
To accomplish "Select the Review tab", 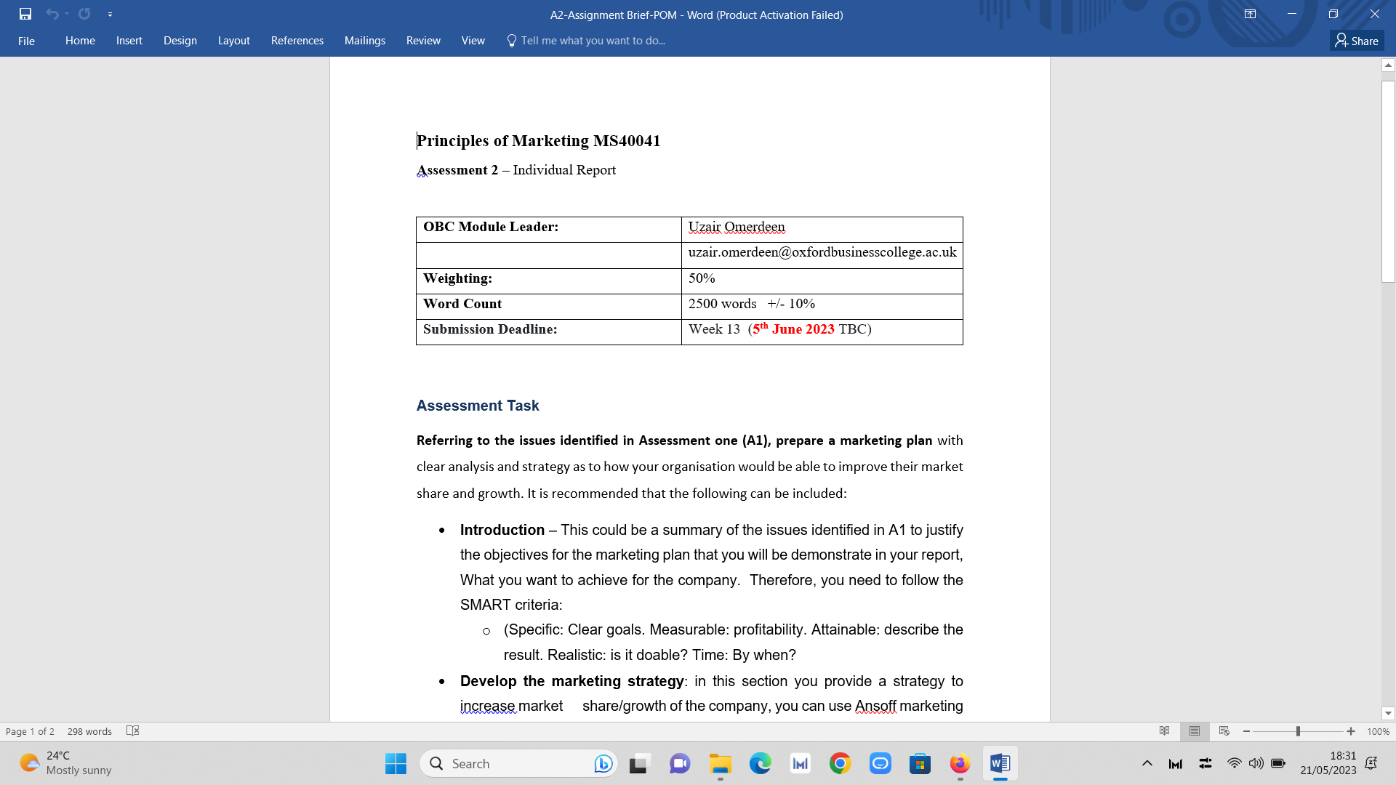I will tap(424, 41).
